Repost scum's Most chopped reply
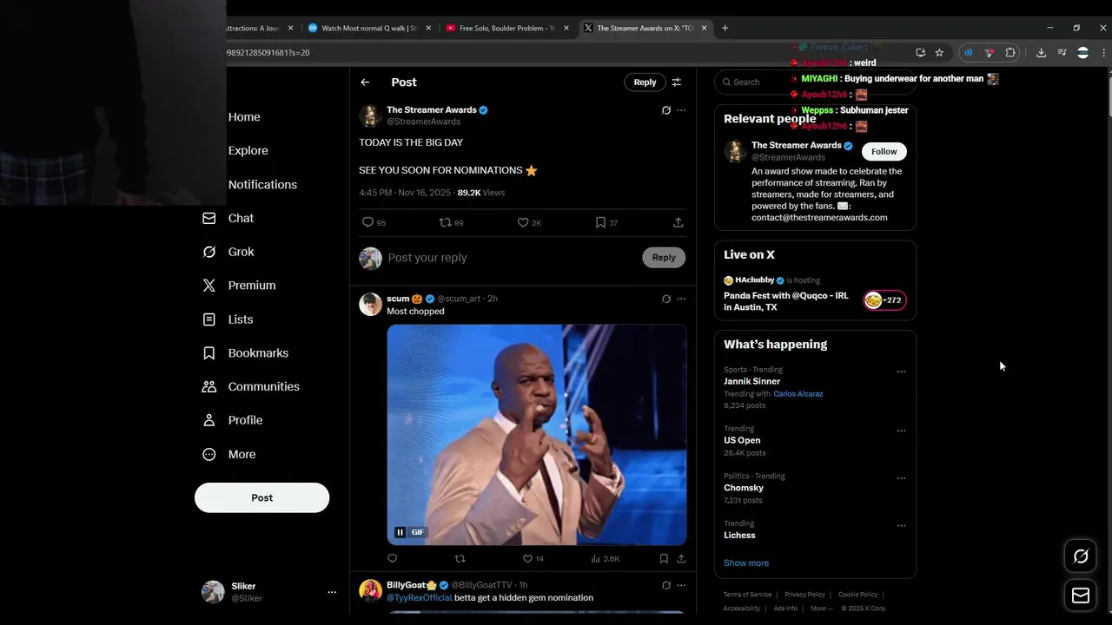1112x625 pixels. (460, 559)
